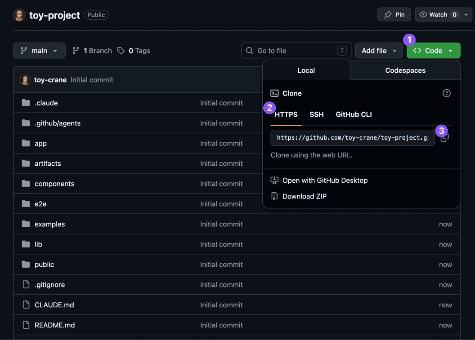This screenshot has height=340, width=475.
Task: Click the .gitignore file icon
Action: click(x=27, y=285)
